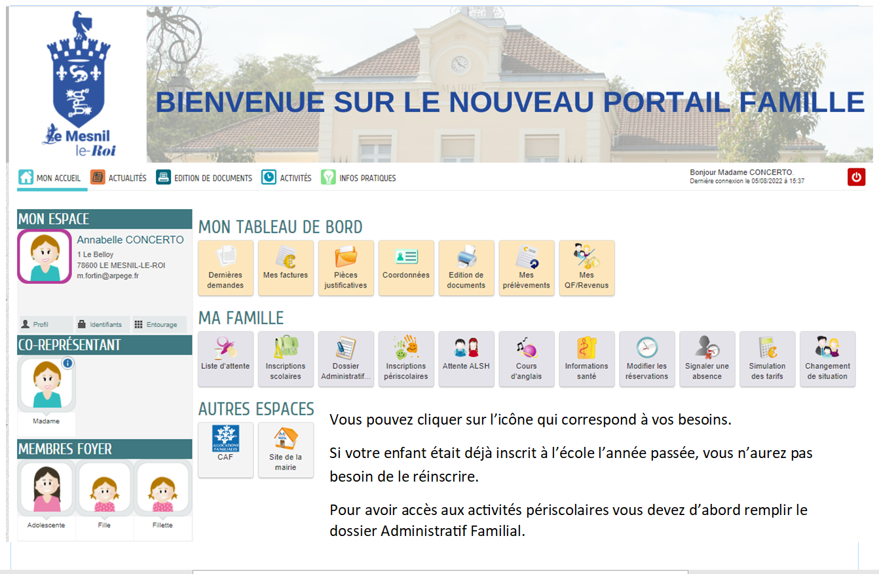This screenshot has height=574, width=879.
Task: Click the Annabelle CONCERTO name text
Action: coord(130,240)
